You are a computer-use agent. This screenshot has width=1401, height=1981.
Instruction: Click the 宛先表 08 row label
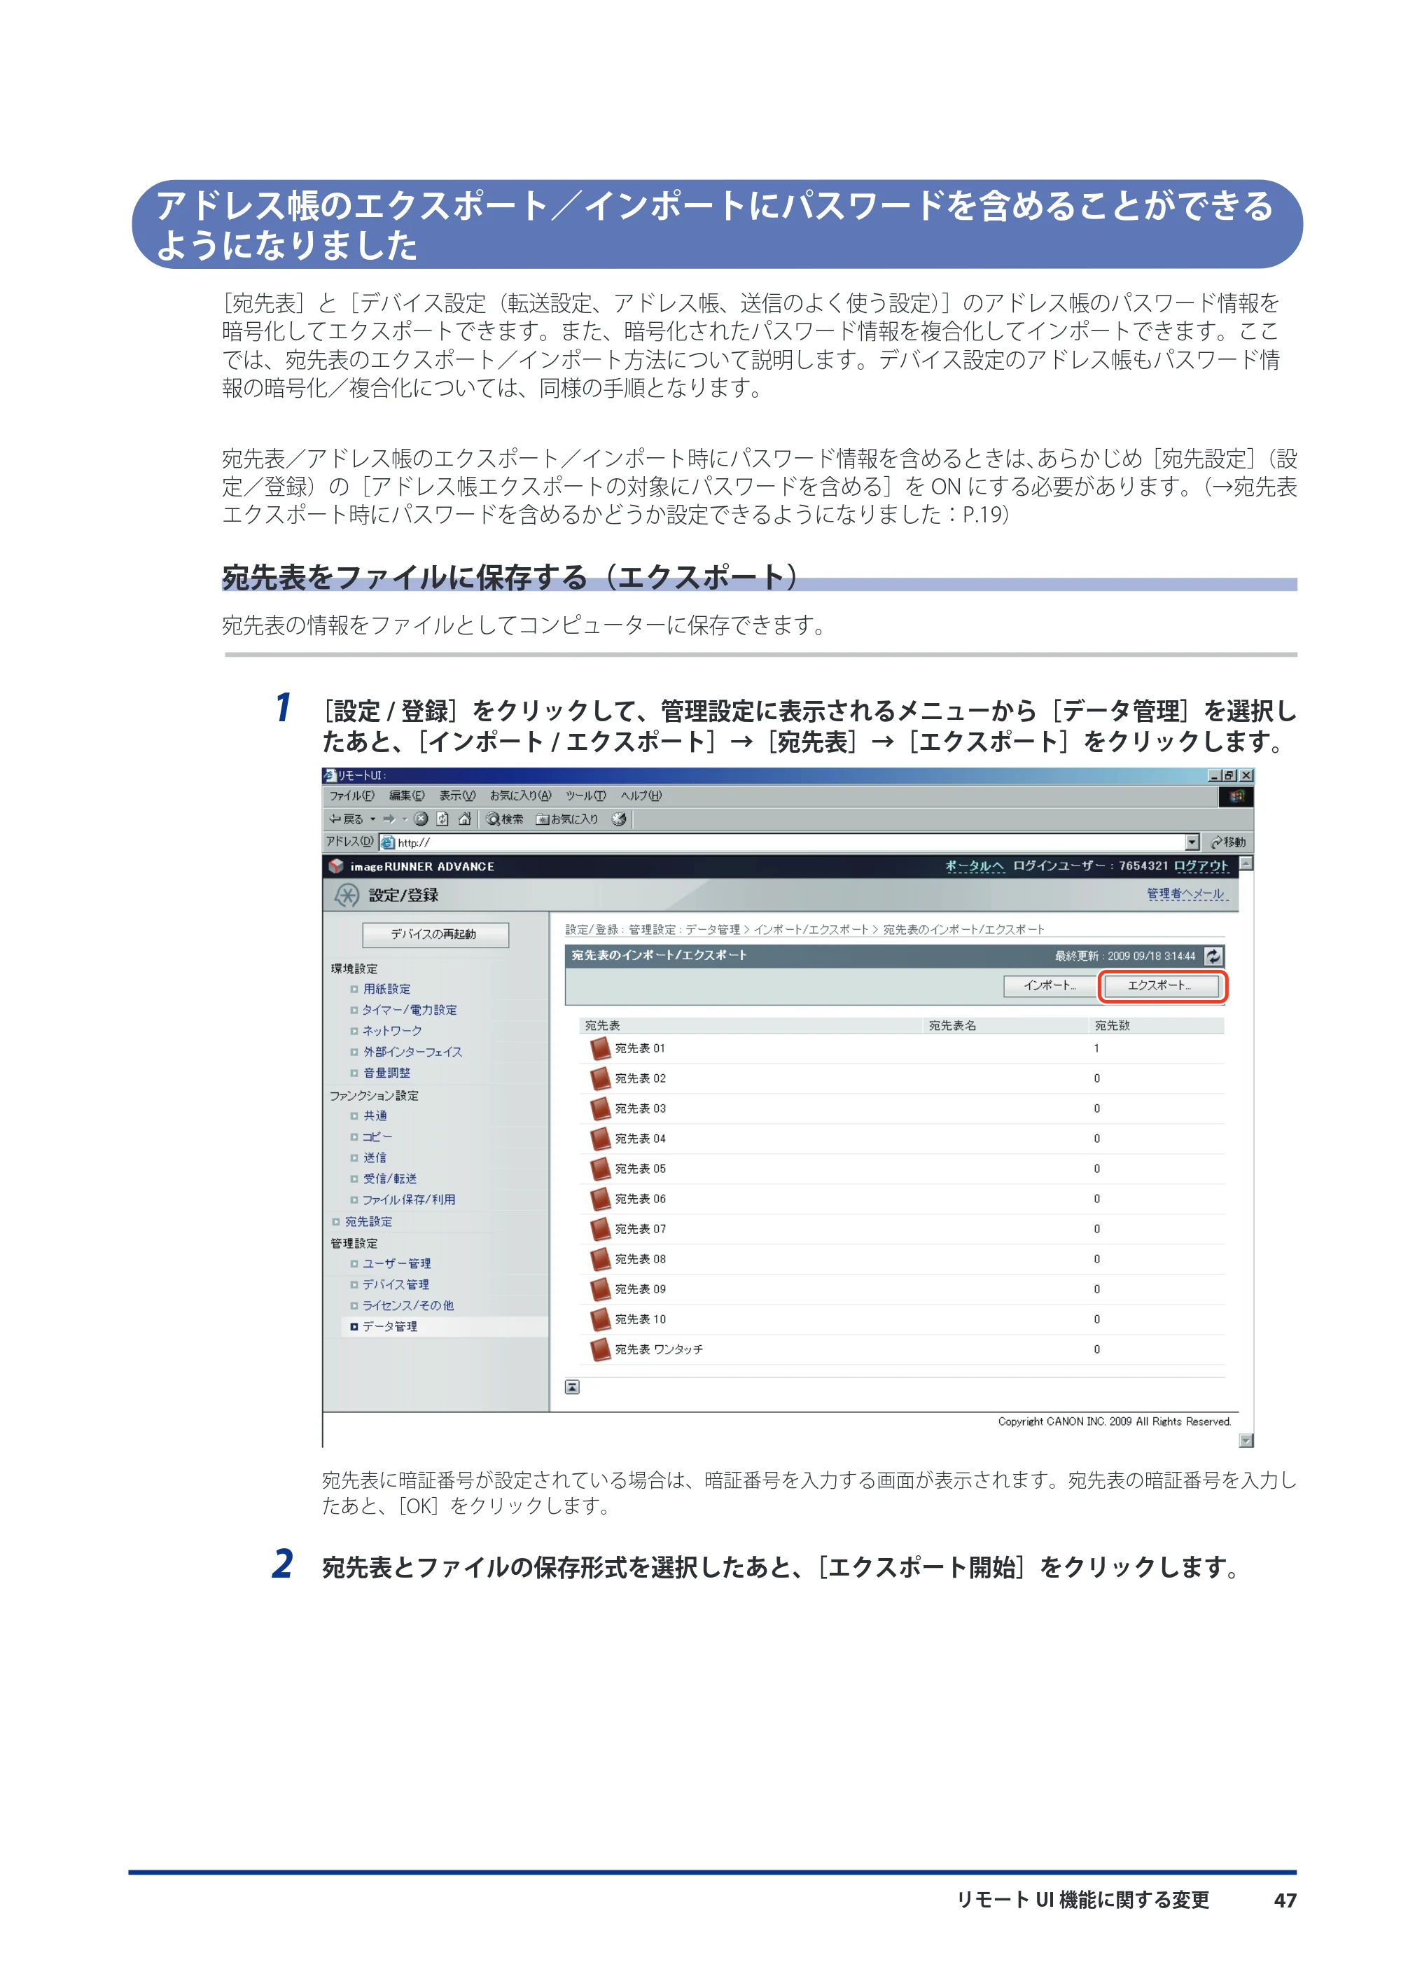(x=640, y=1260)
